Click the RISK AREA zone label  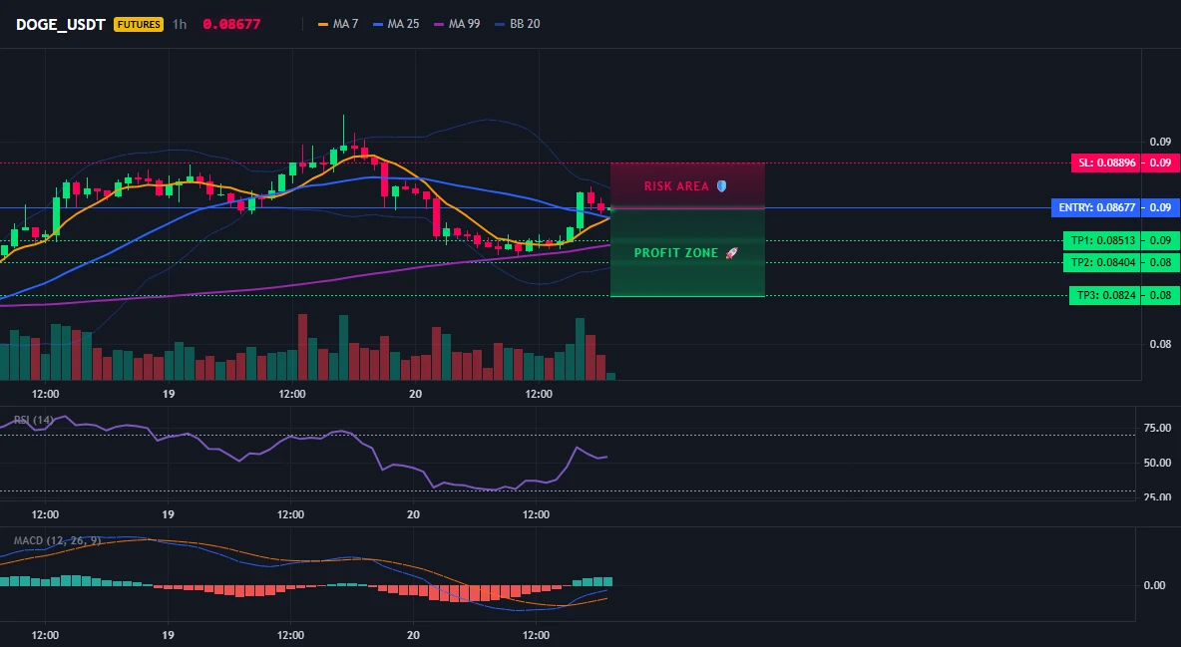point(676,186)
